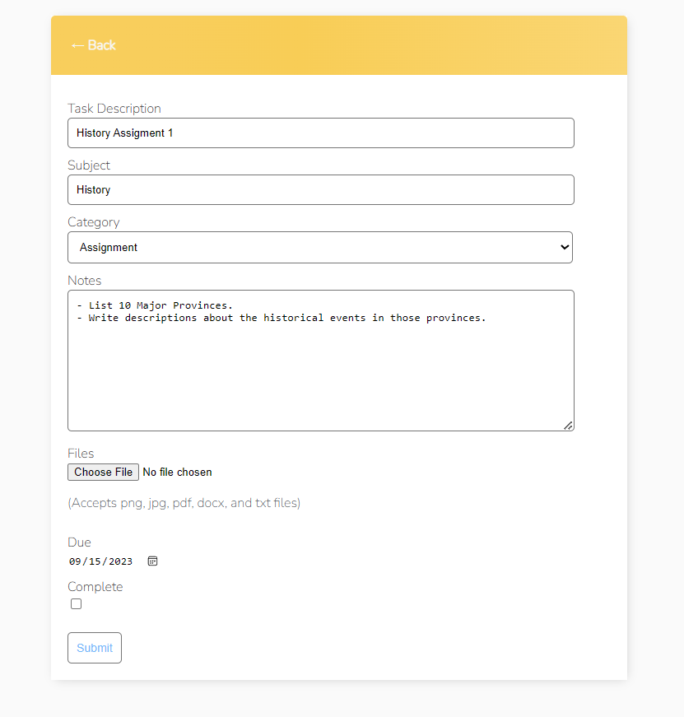The height and width of the screenshot is (717, 684).
Task: Follow the "← Back" link
Action: 93,45
